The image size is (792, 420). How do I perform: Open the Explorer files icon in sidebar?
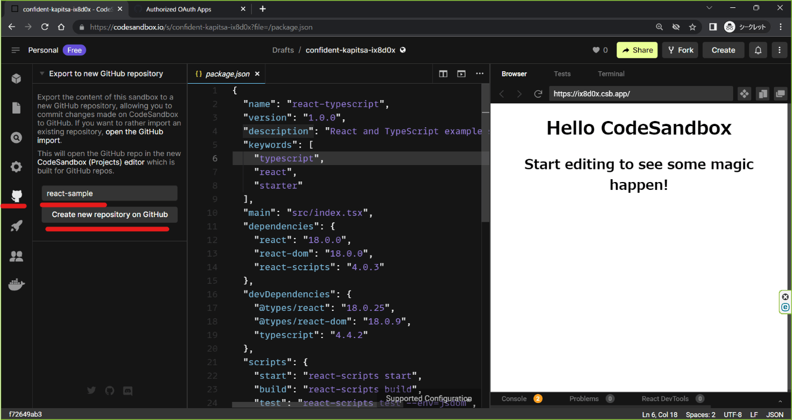pos(16,108)
